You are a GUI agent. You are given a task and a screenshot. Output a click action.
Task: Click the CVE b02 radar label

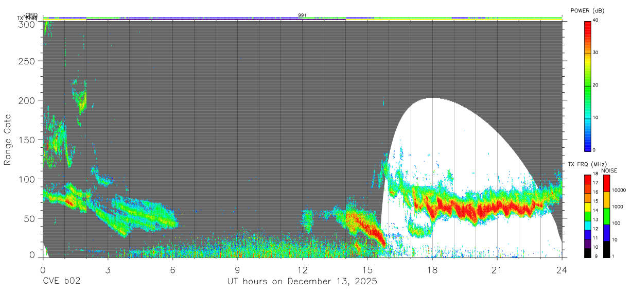62,282
